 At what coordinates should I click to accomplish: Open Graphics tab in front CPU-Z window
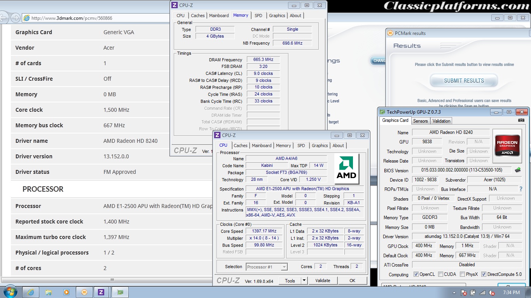point(320,146)
